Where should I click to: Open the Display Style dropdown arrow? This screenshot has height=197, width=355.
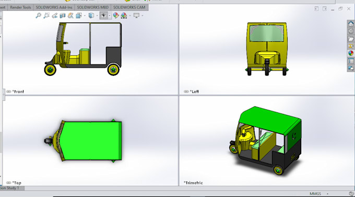tap(97, 16)
